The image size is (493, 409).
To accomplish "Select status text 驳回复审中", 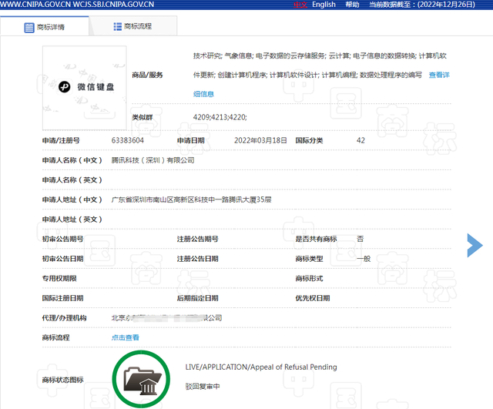I will (203, 387).
